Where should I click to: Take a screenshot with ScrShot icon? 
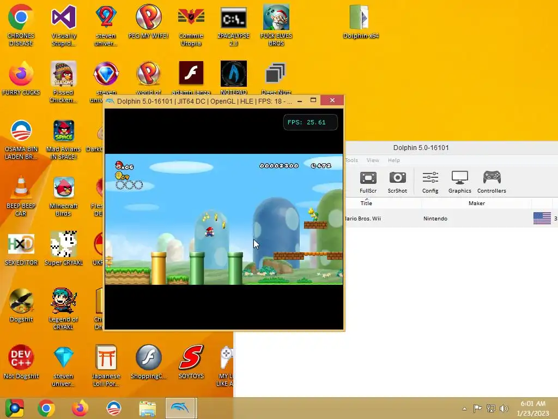(x=397, y=182)
